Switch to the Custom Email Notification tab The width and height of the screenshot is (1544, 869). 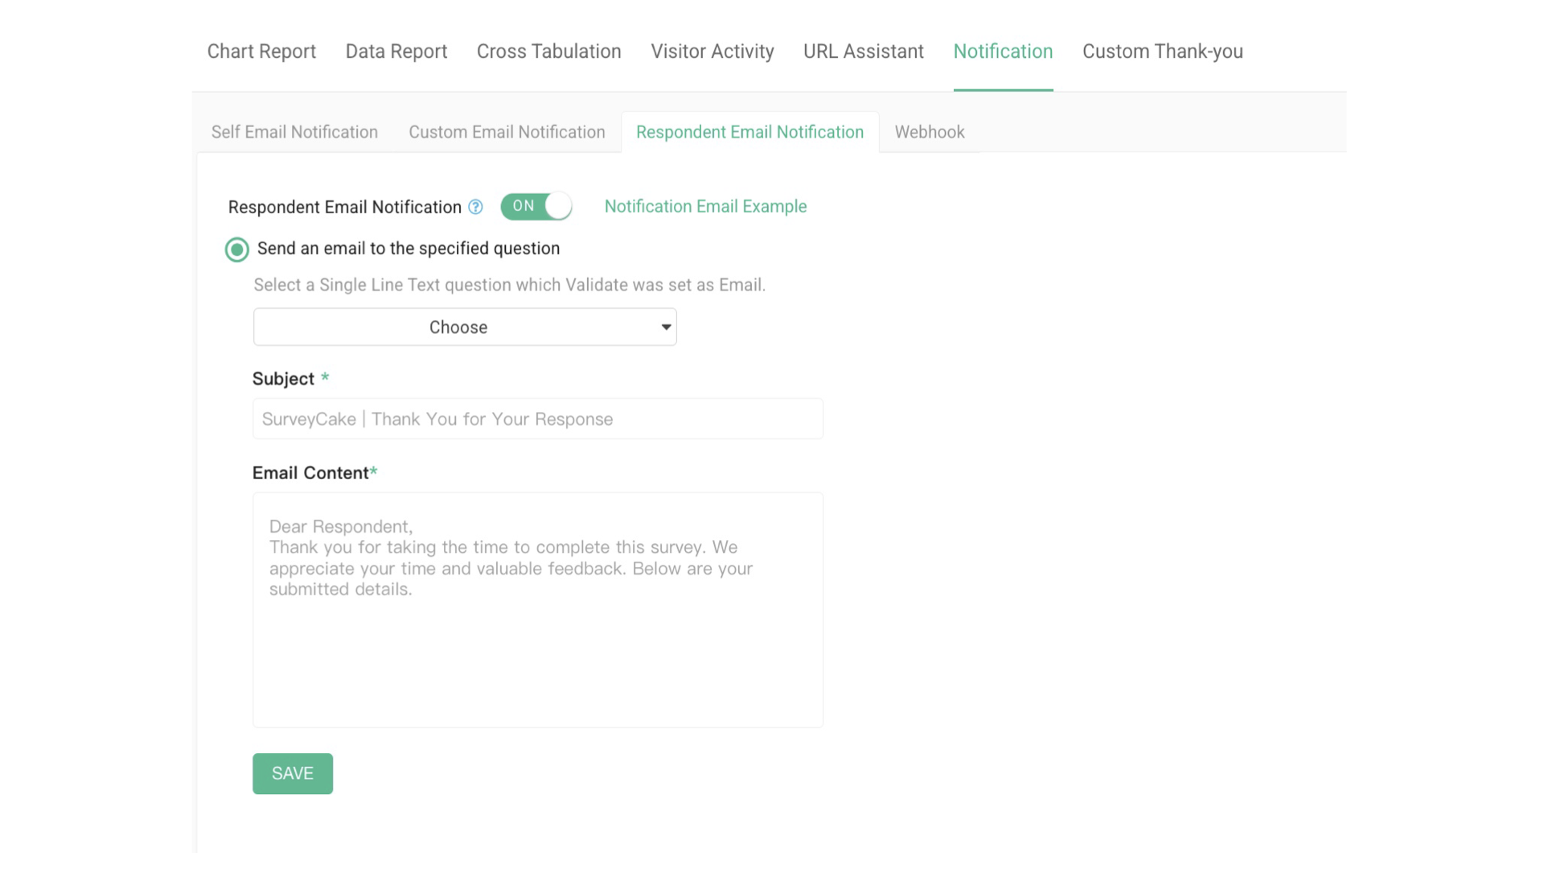[x=507, y=131]
